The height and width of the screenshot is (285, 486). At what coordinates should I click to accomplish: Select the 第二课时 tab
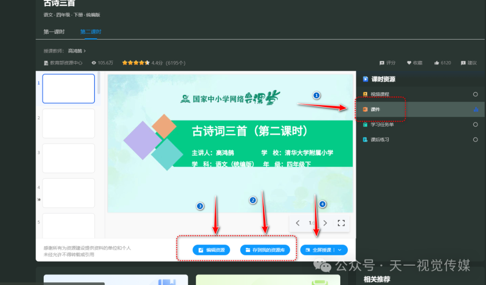click(x=90, y=32)
